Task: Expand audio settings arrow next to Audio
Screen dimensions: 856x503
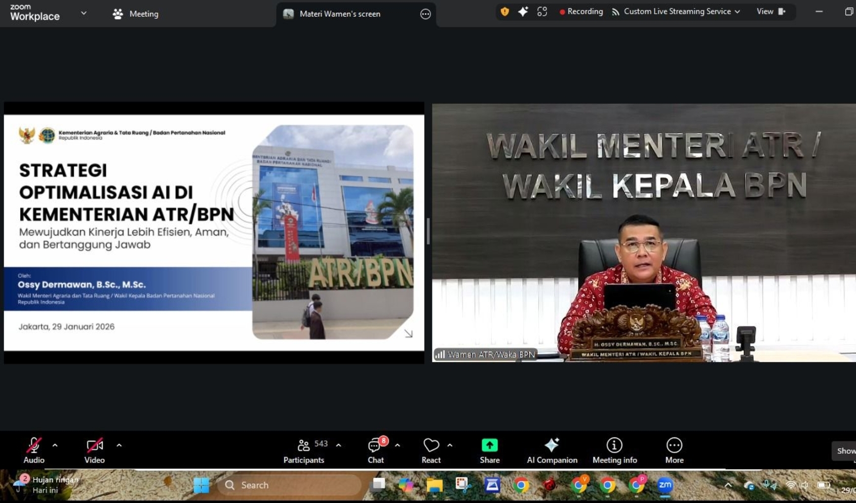Action: (55, 445)
